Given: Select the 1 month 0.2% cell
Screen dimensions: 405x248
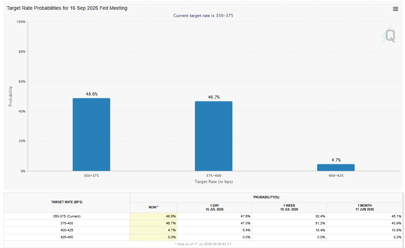Looking at the screenshot, I should [364, 237].
